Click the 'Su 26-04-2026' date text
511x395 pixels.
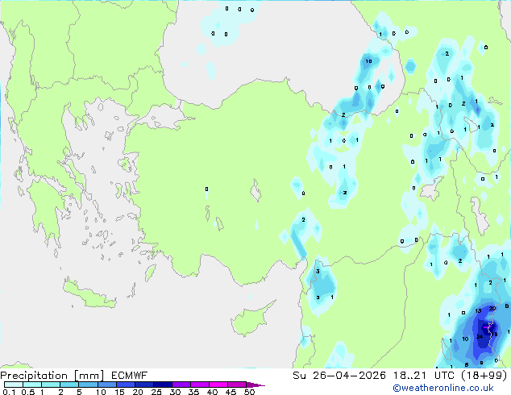coord(339,376)
